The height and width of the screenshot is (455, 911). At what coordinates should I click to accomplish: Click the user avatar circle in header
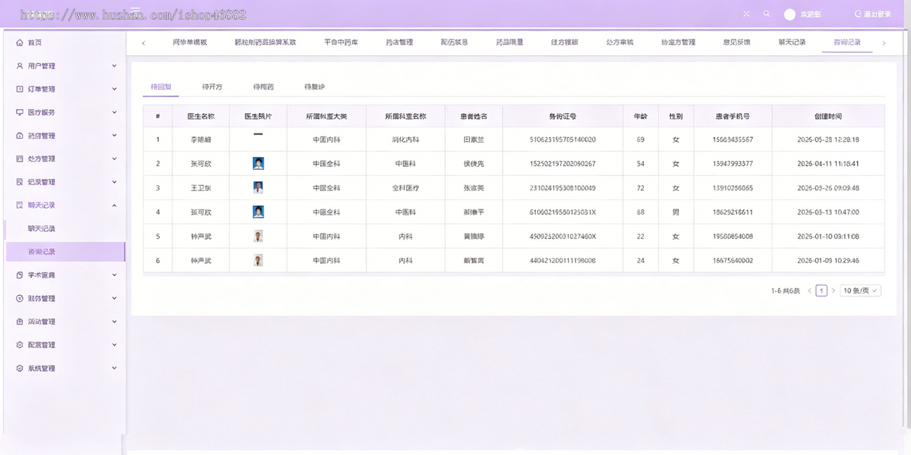790,14
